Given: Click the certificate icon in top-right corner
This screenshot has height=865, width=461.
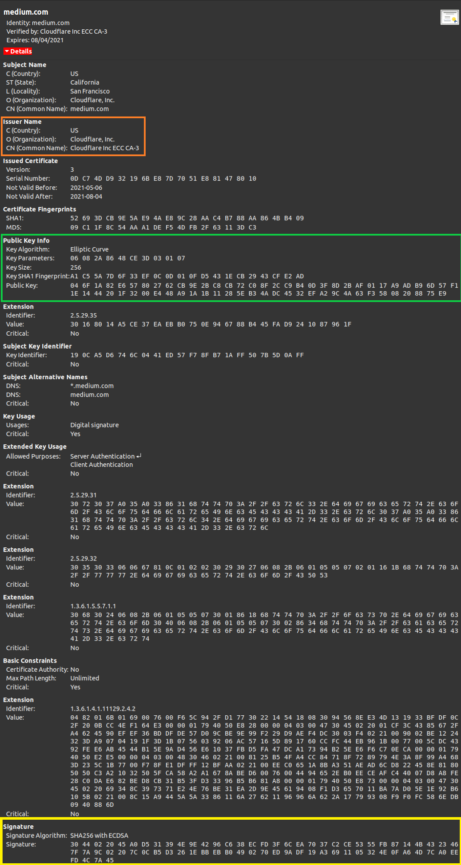Looking at the screenshot, I should click(449, 17).
